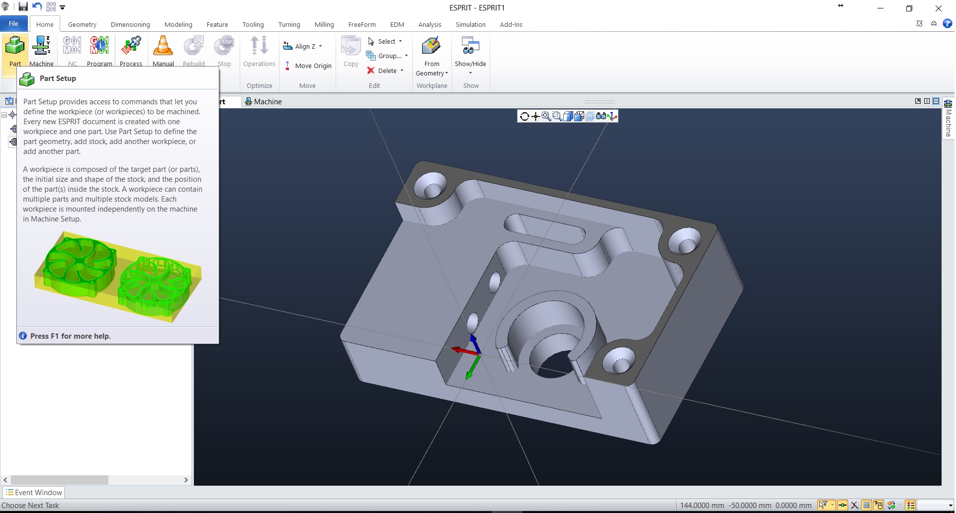
Task: Select the Rotate view tool
Action: 524,116
